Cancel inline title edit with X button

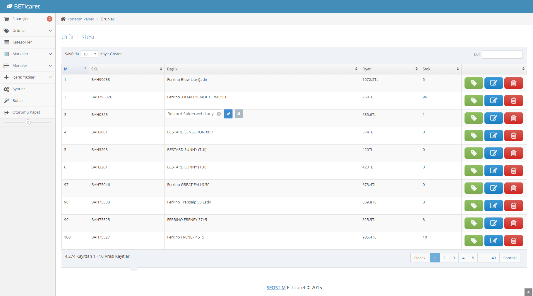coord(239,114)
